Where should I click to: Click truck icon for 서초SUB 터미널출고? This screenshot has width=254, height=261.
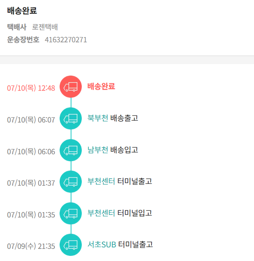[x=70, y=245]
